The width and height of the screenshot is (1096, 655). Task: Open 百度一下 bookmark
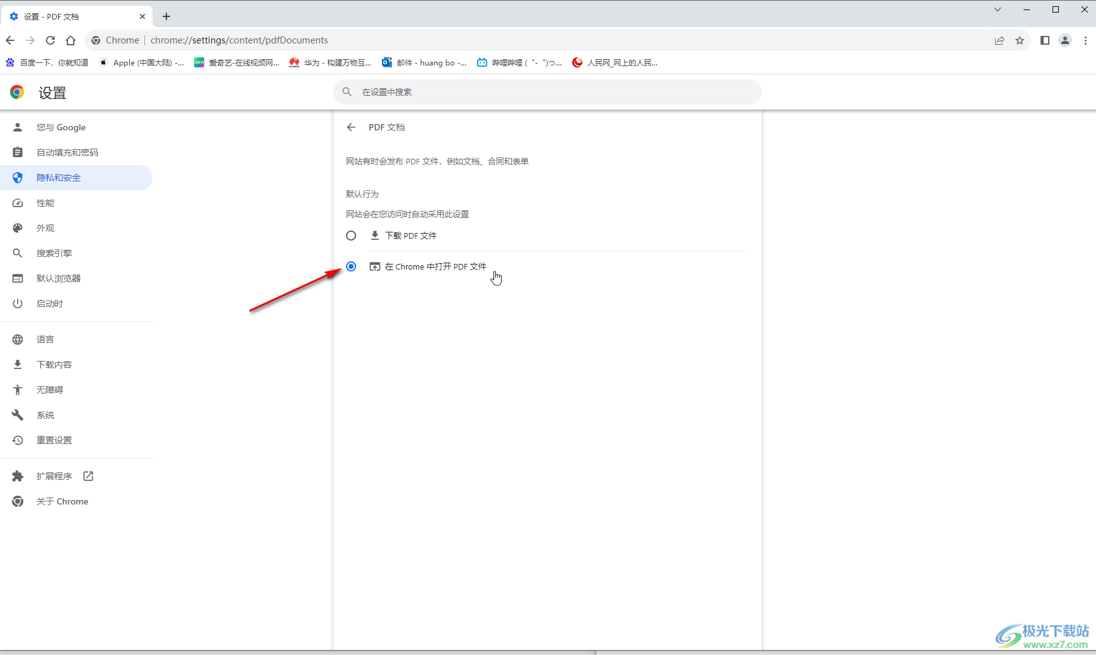47,62
